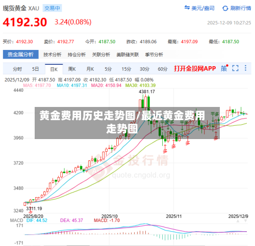Click the MACD up arrow marker
The width and height of the screenshot is (255, 246).
238,221
